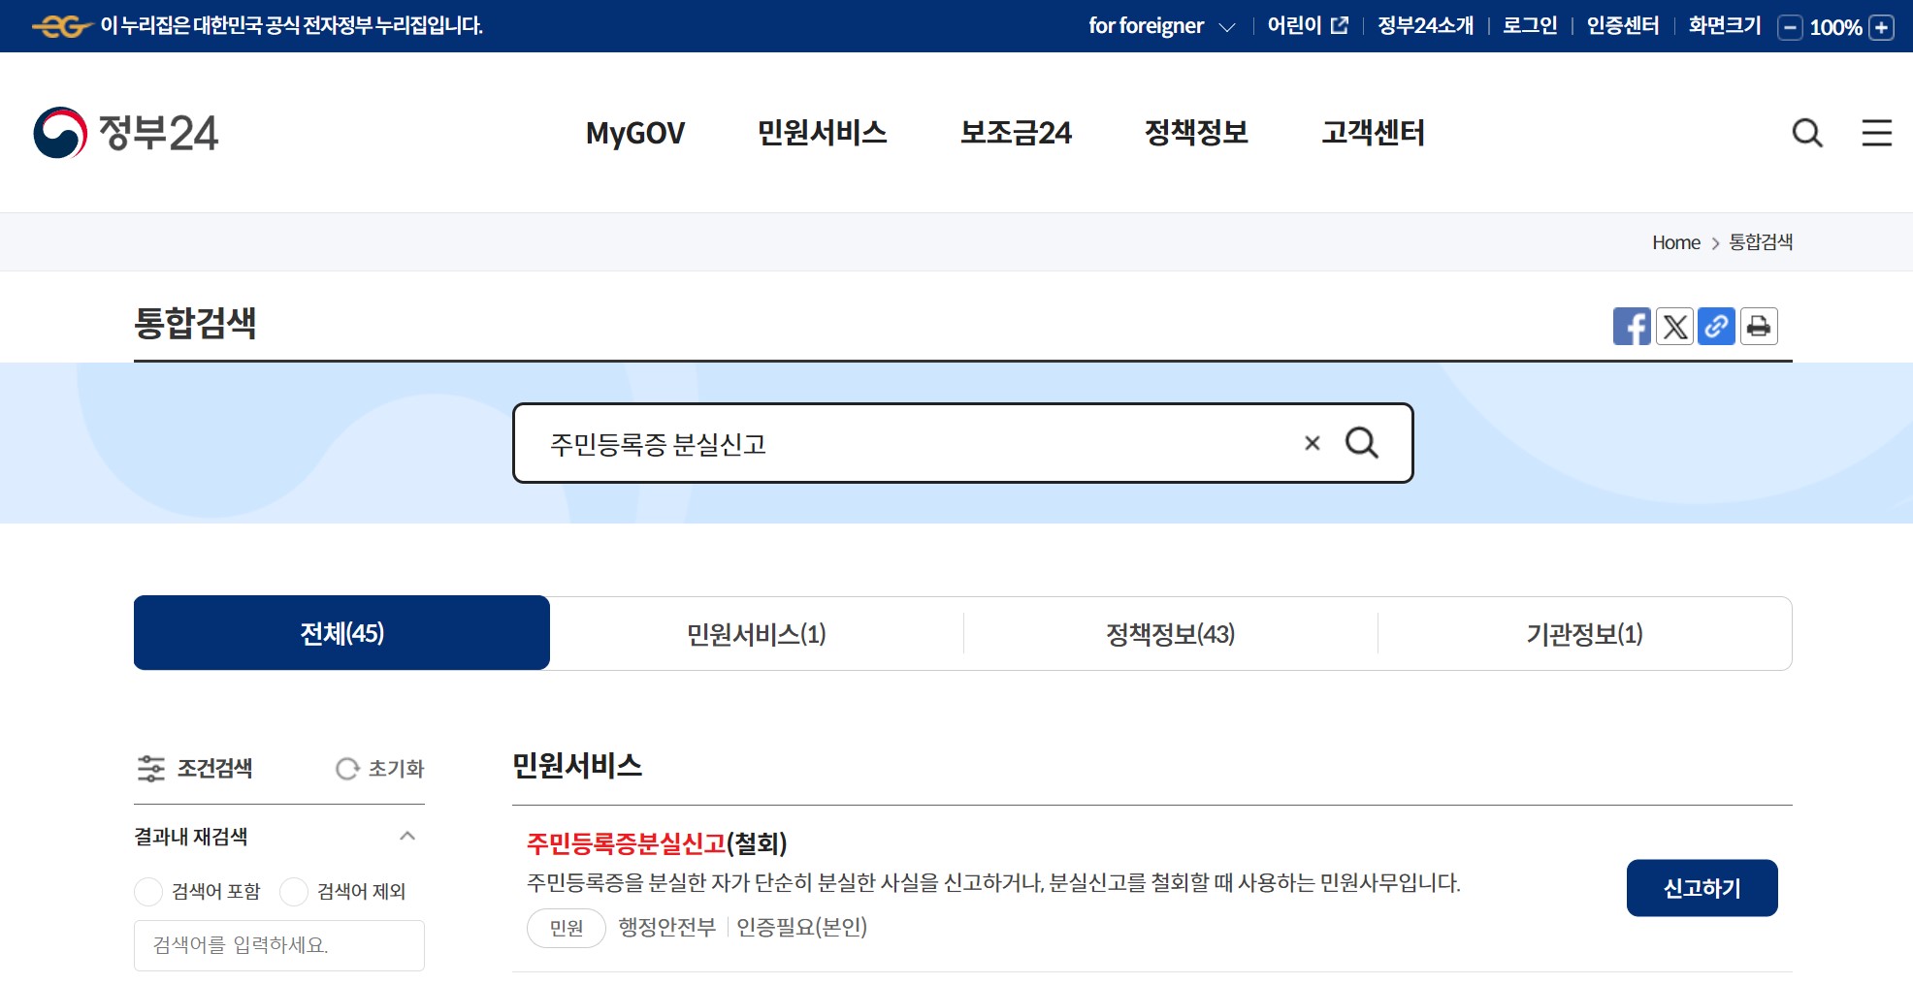The height and width of the screenshot is (984, 1913).
Task: Select the 조건검색 filter icon
Action: point(151,768)
